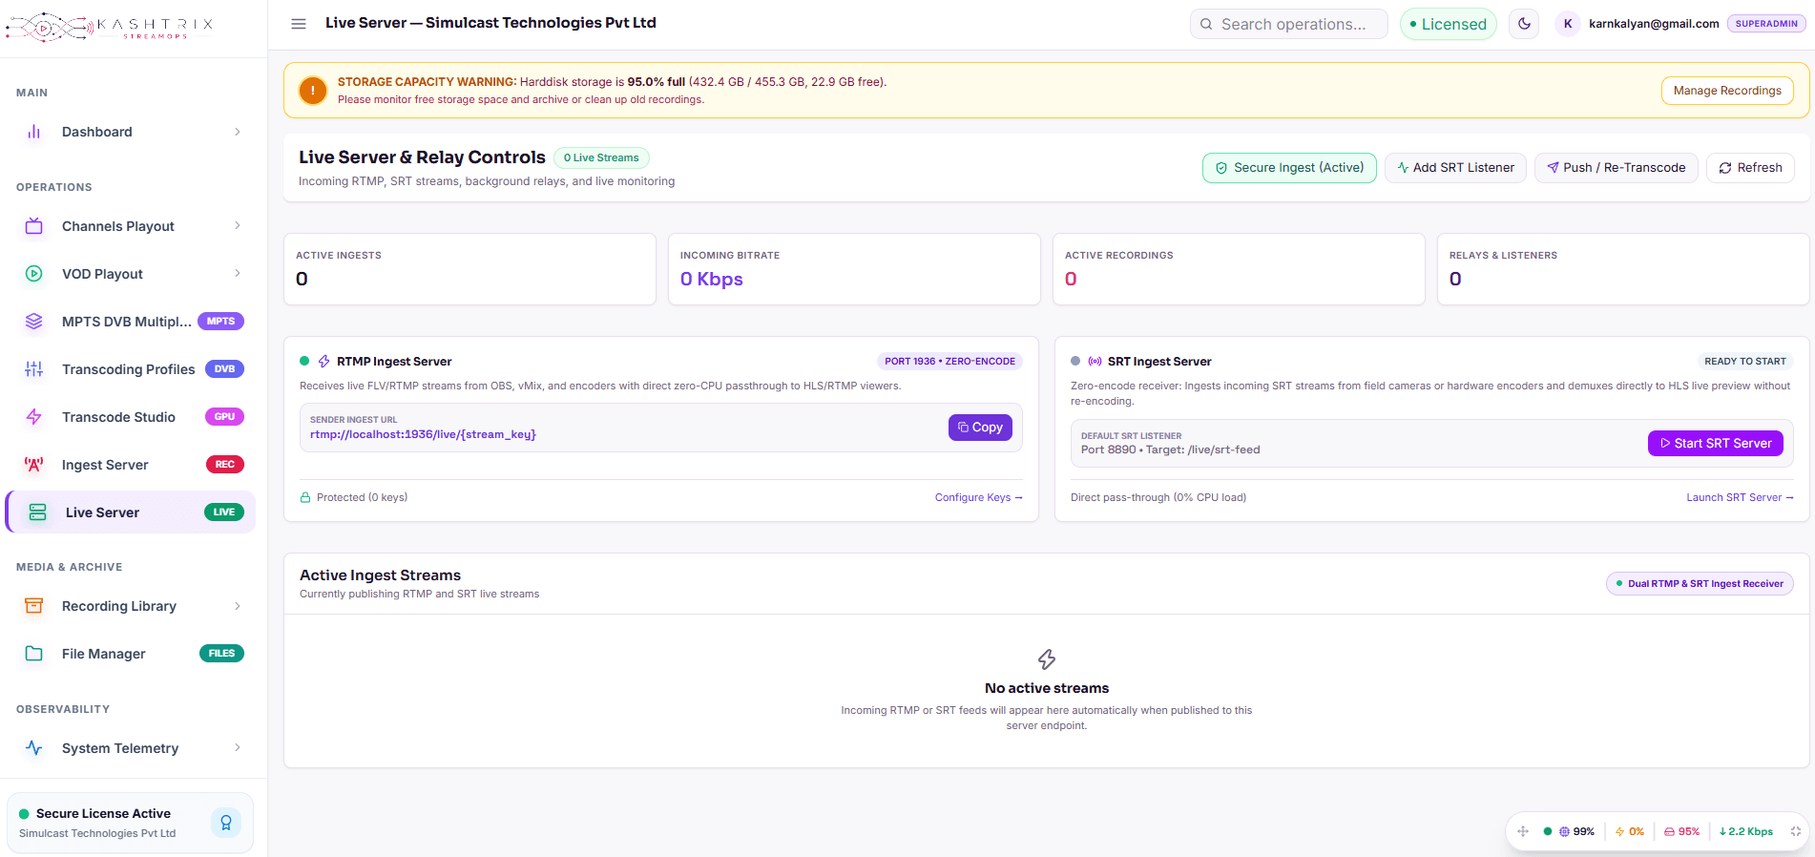Click the 0 Live Streams badge

(601, 158)
